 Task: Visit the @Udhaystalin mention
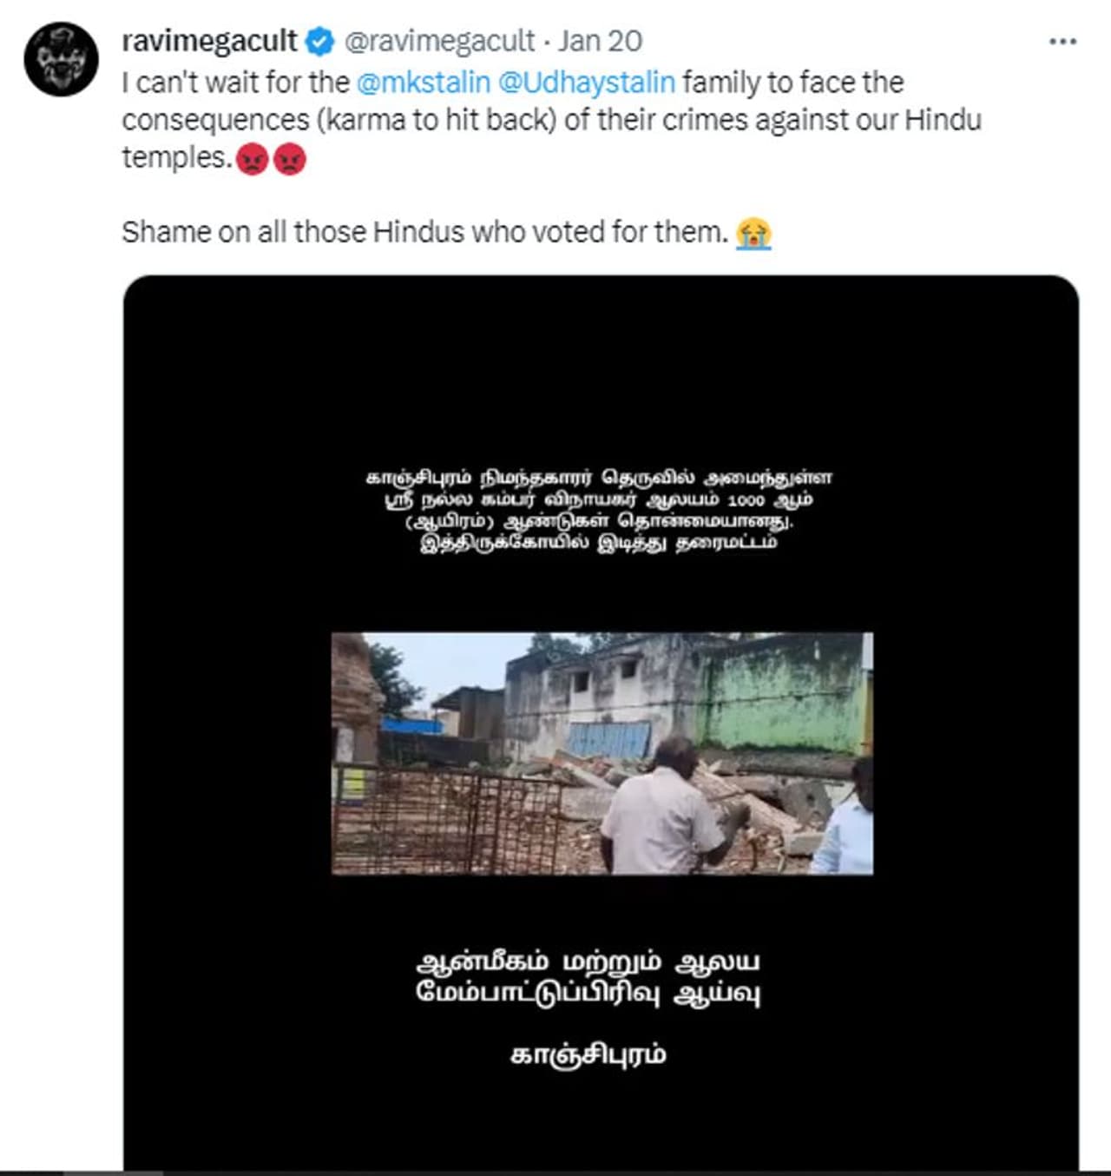click(587, 83)
